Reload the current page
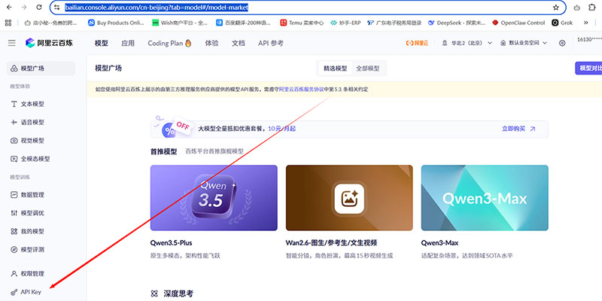Screen dimensions: 602x301 (39, 8)
